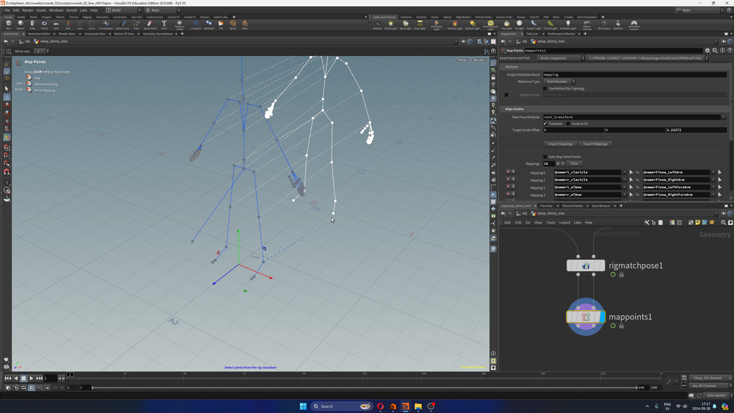Open asset definition kinefx::mappoints dropdown
The image size is (734, 413).
pos(561,58)
